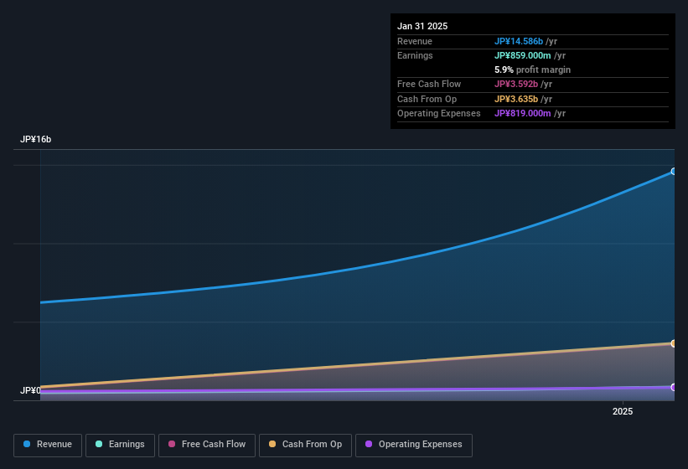Click the 5.9% profit margin text

[x=532, y=70]
